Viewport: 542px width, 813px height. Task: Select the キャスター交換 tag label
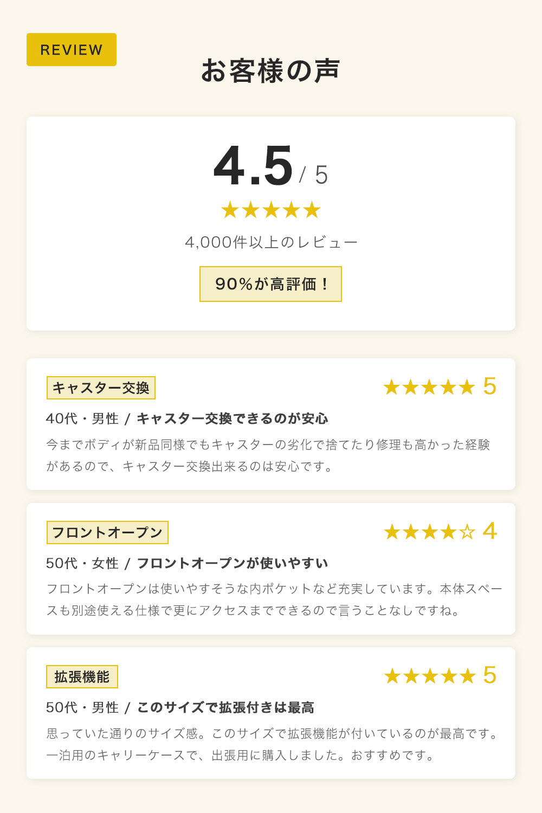(101, 388)
